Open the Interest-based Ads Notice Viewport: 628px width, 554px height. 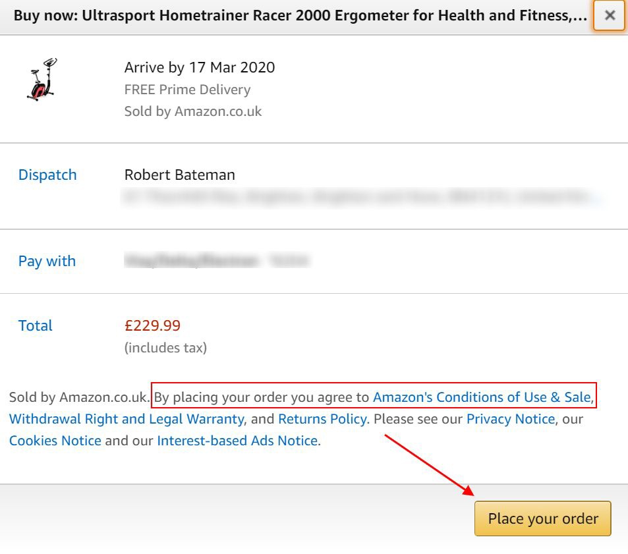[x=237, y=441]
